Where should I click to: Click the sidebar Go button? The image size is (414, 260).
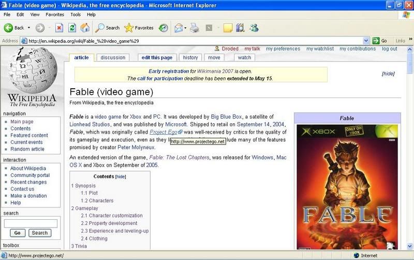coord(18,233)
